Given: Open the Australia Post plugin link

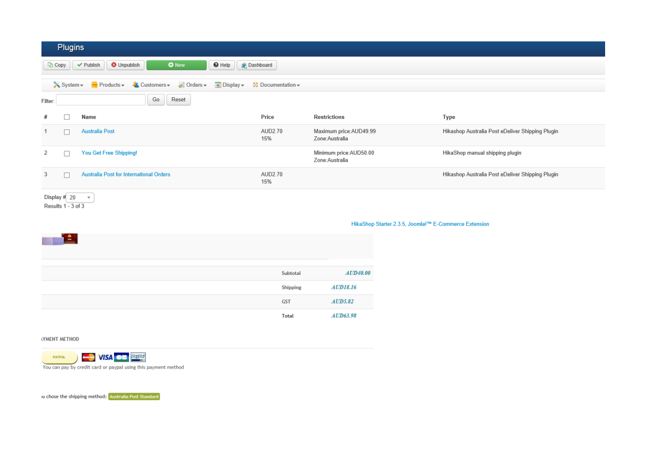Looking at the screenshot, I should pyautogui.click(x=98, y=131).
